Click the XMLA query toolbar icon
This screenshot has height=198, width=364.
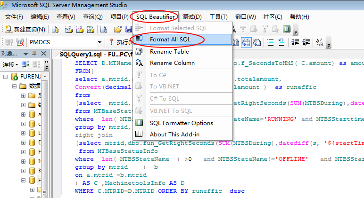coord(91,29)
